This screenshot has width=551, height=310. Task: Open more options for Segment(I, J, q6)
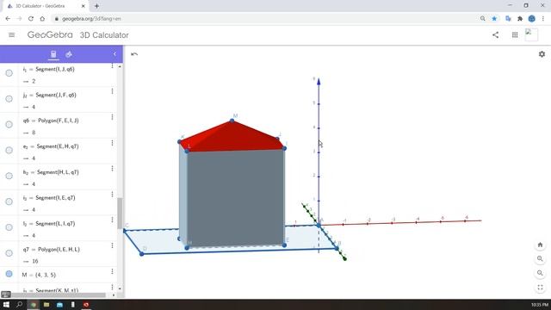(112, 65)
